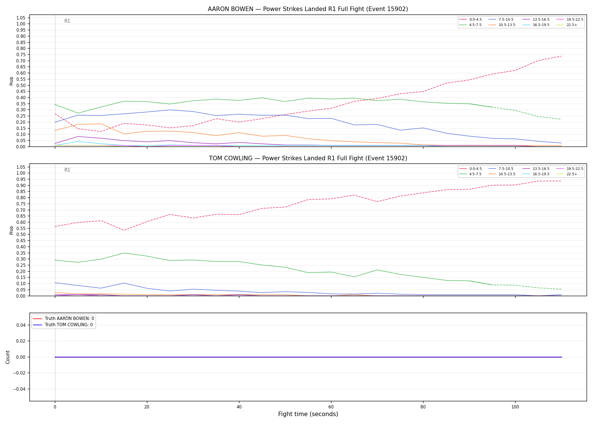
Task: Click the 0.75 y-tick in the Aaron Bowen chart
Action: tap(21, 55)
